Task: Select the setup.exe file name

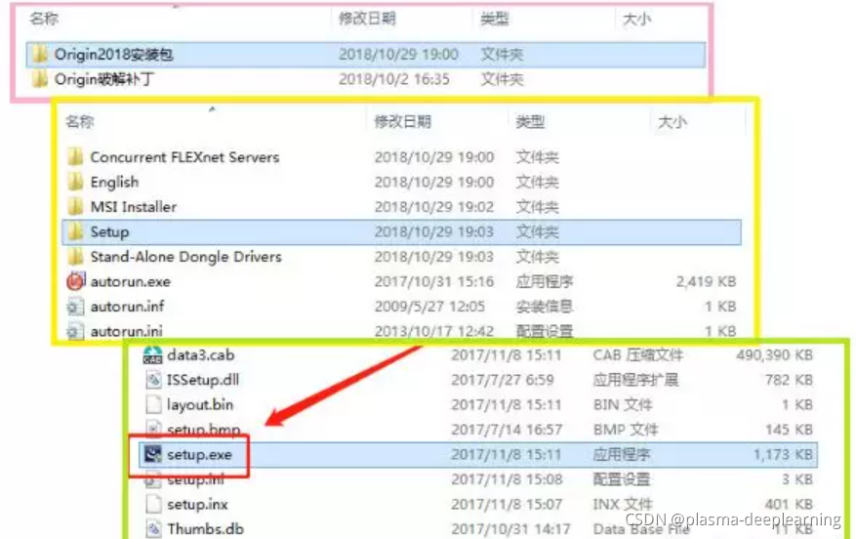Action: click(199, 454)
